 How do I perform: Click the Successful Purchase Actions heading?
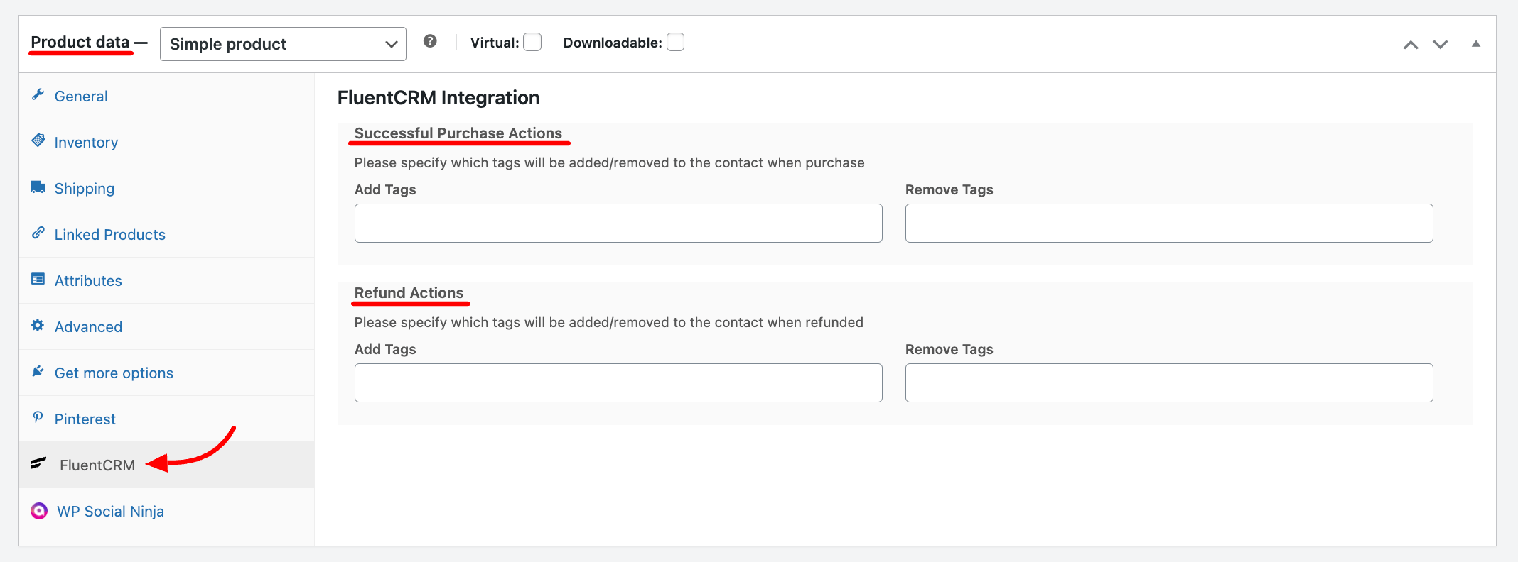tap(458, 133)
